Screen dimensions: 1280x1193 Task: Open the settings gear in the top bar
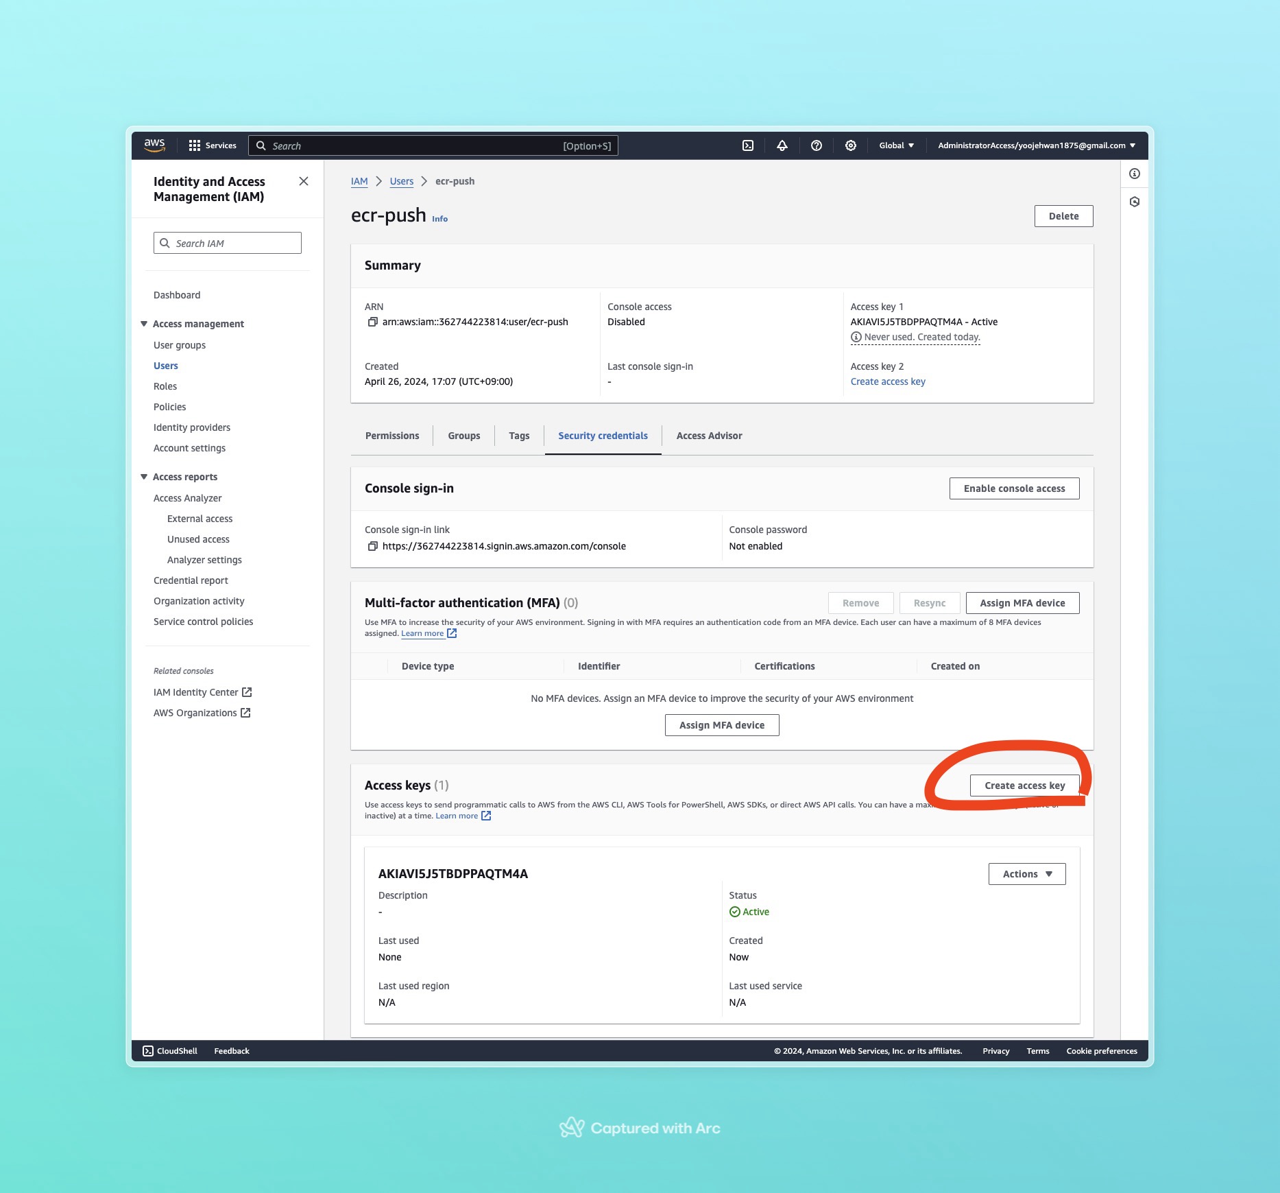[851, 145]
